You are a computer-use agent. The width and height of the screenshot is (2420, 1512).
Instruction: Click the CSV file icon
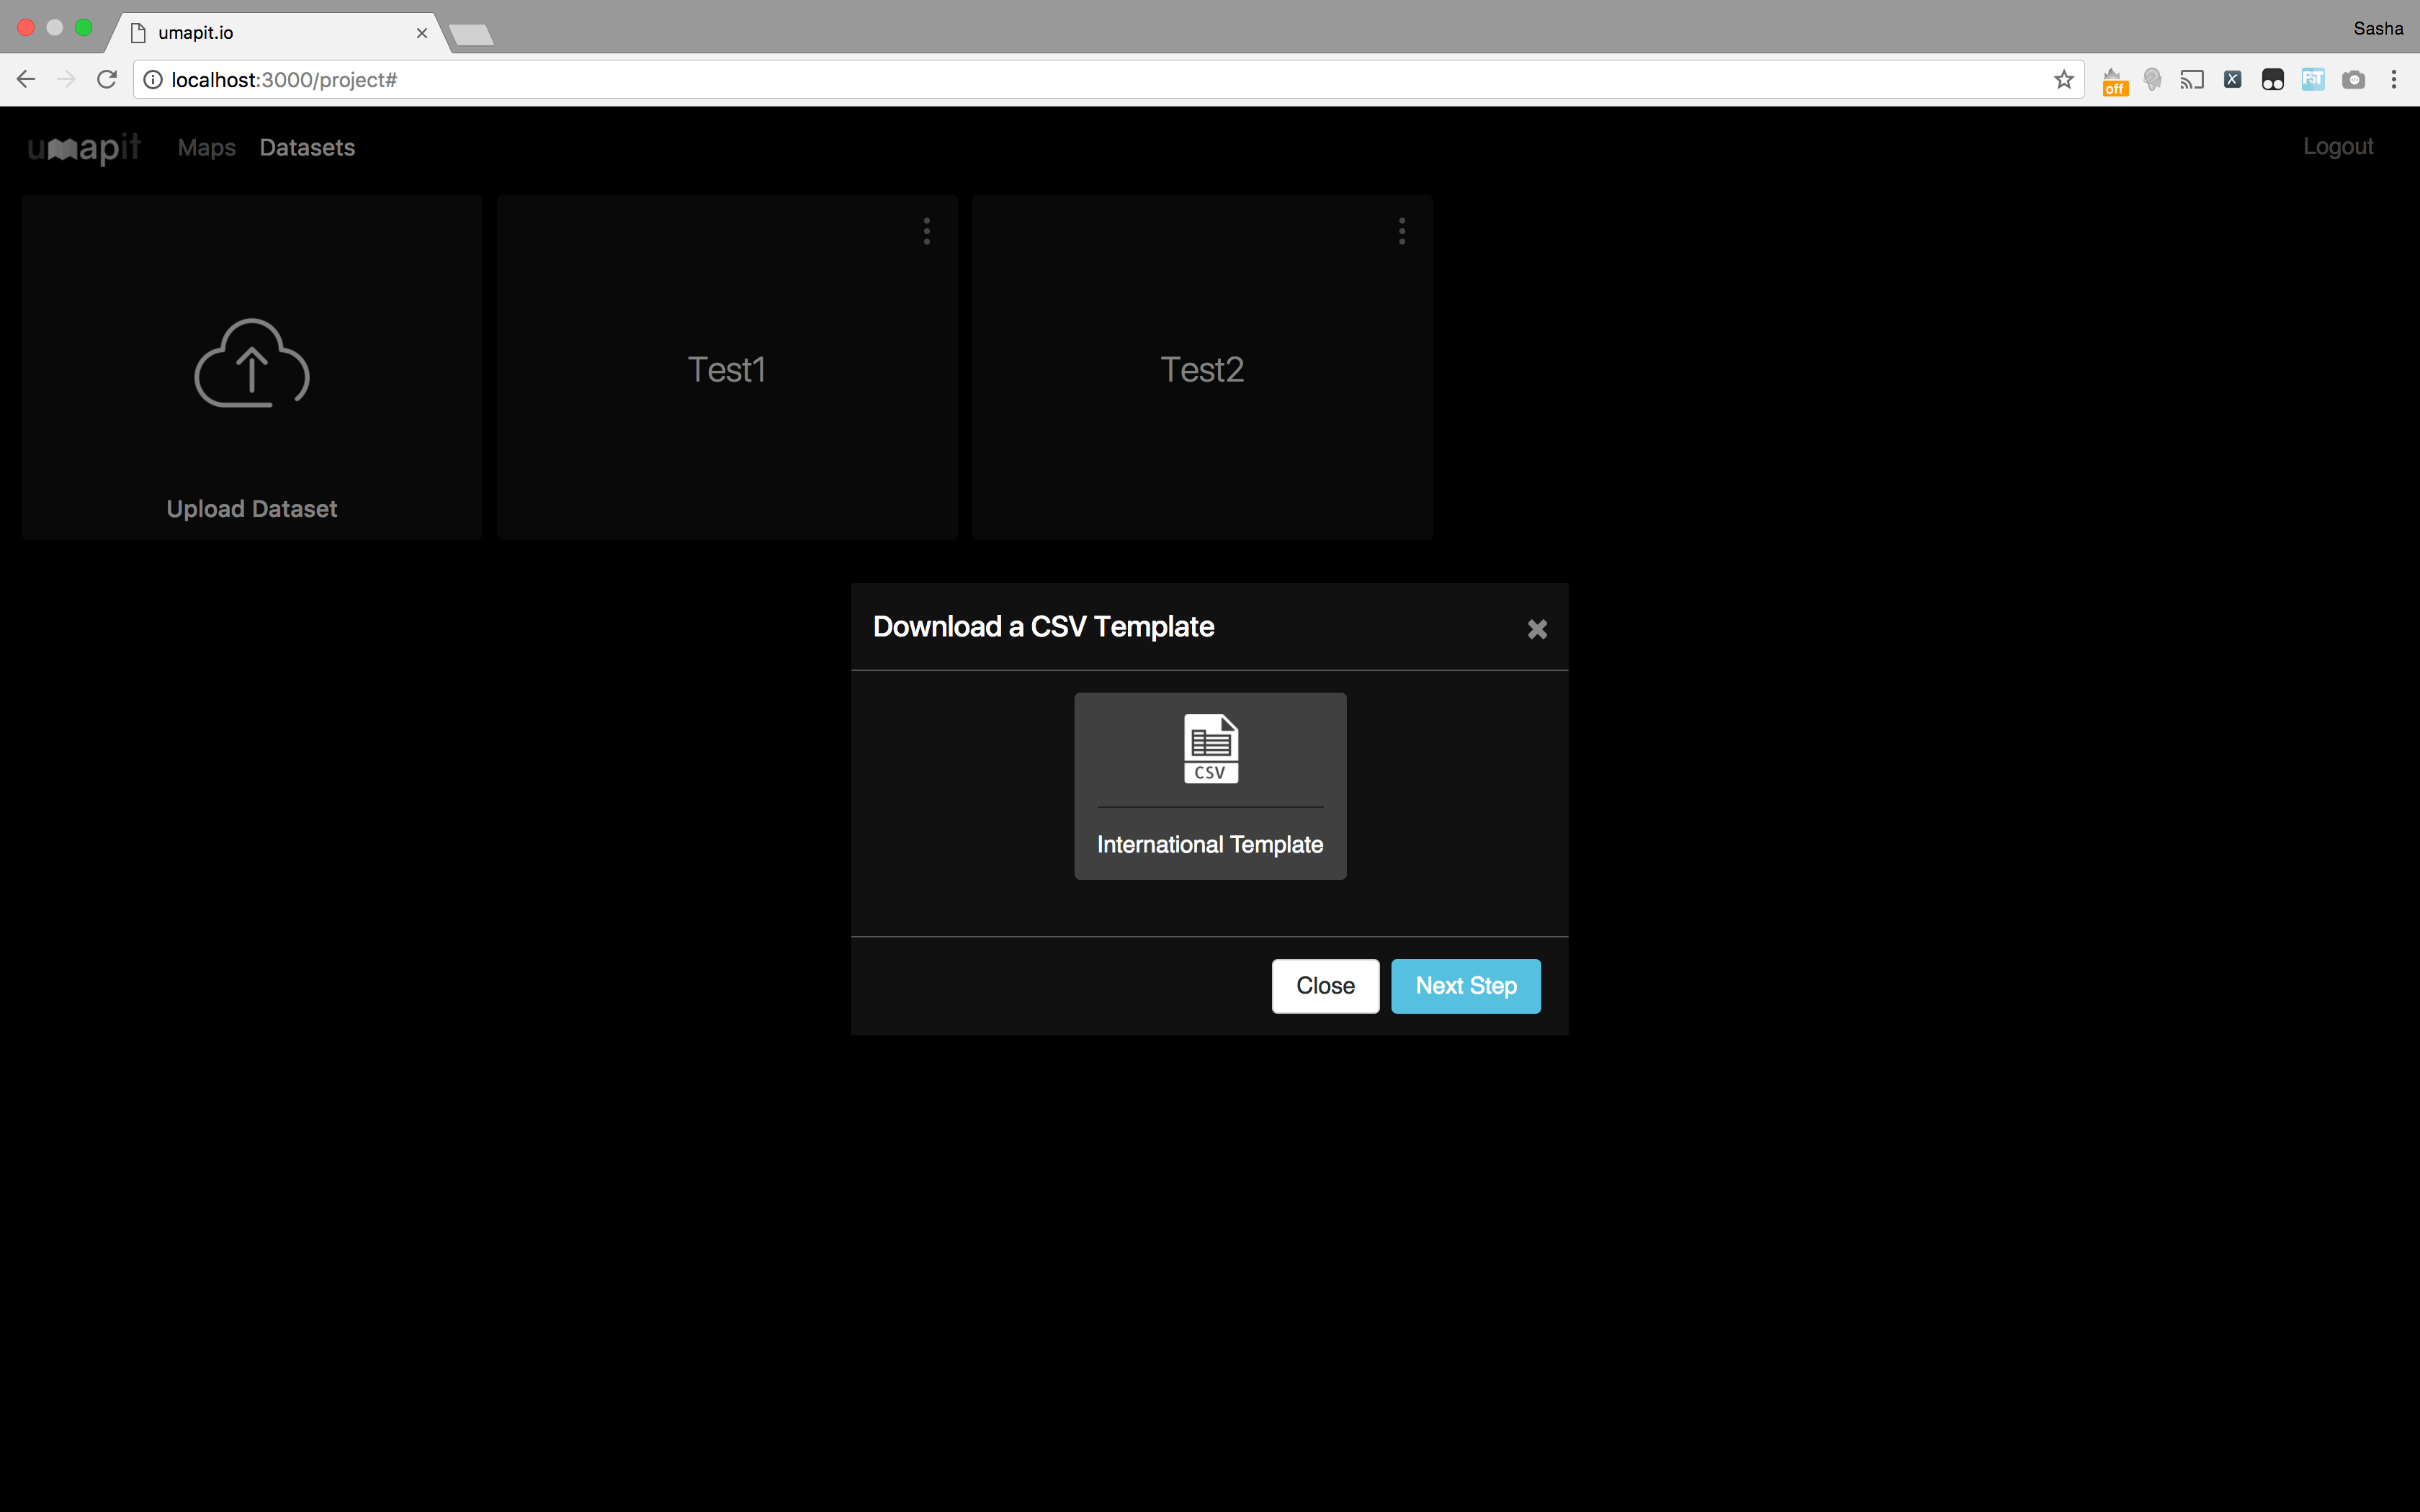[x=1210, y=748]
